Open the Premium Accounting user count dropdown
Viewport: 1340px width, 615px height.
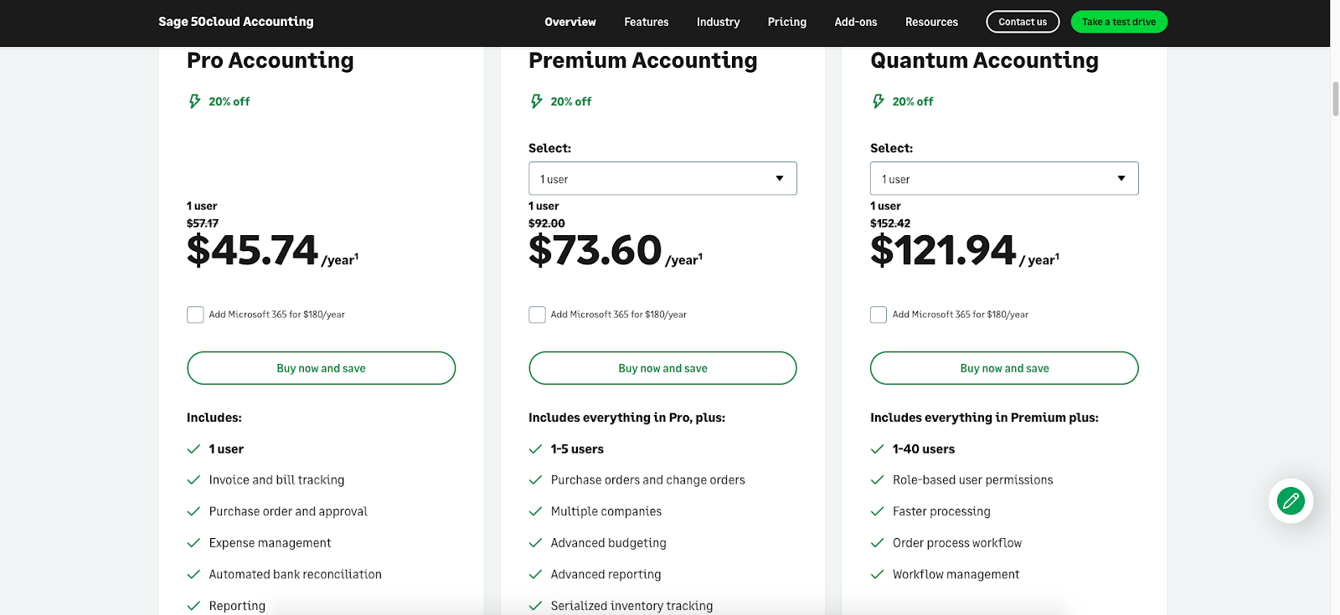662,178
